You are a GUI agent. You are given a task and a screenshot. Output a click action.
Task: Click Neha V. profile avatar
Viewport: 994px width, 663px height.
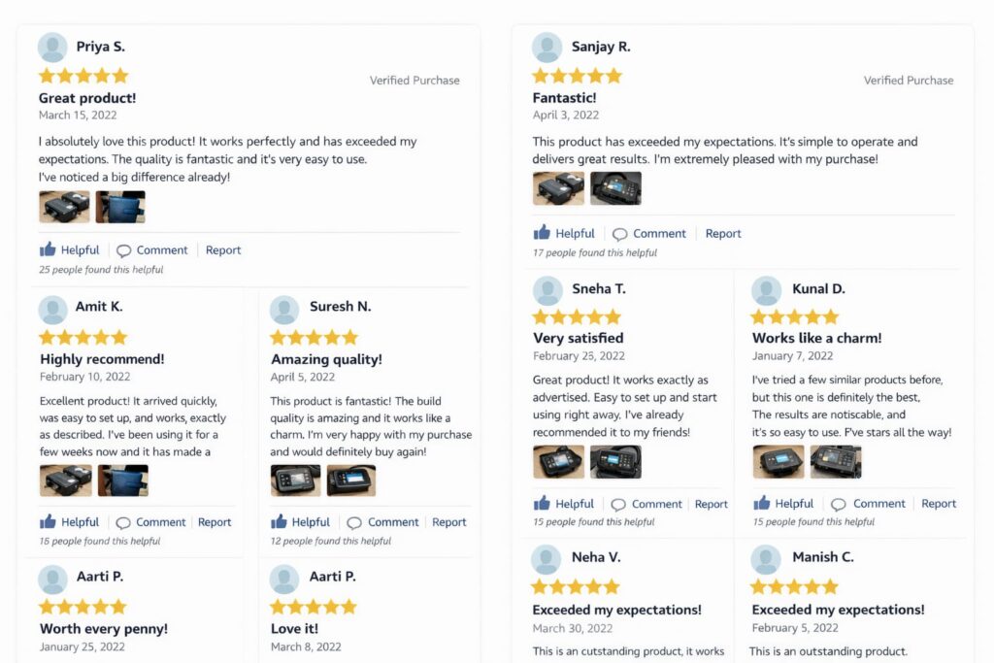click(x=547, y=559)
